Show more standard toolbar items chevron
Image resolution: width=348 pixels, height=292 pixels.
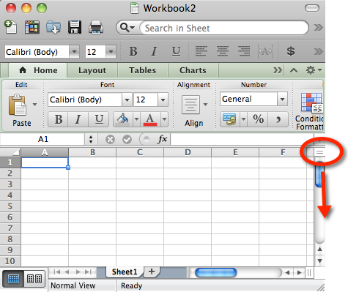pos(318,28)
